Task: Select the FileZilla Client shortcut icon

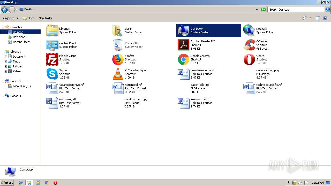Action: pyautogui.click(x=52, y=59)
